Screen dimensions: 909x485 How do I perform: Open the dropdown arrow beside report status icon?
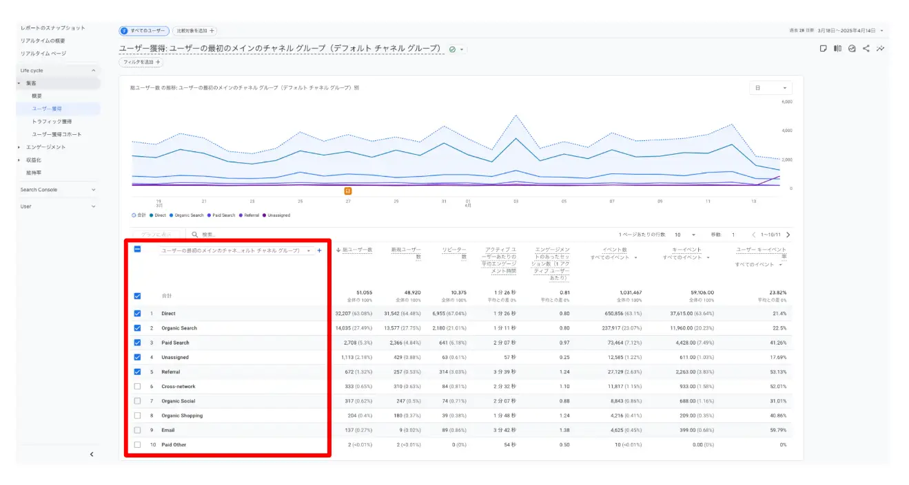(462, 50)
